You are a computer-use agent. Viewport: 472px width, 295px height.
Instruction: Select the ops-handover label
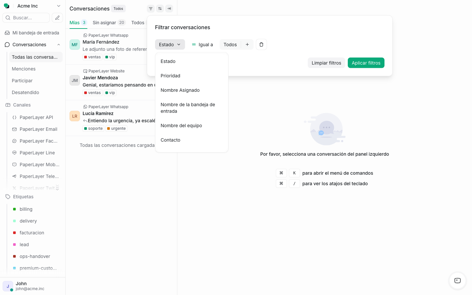(x=36, y=256)
